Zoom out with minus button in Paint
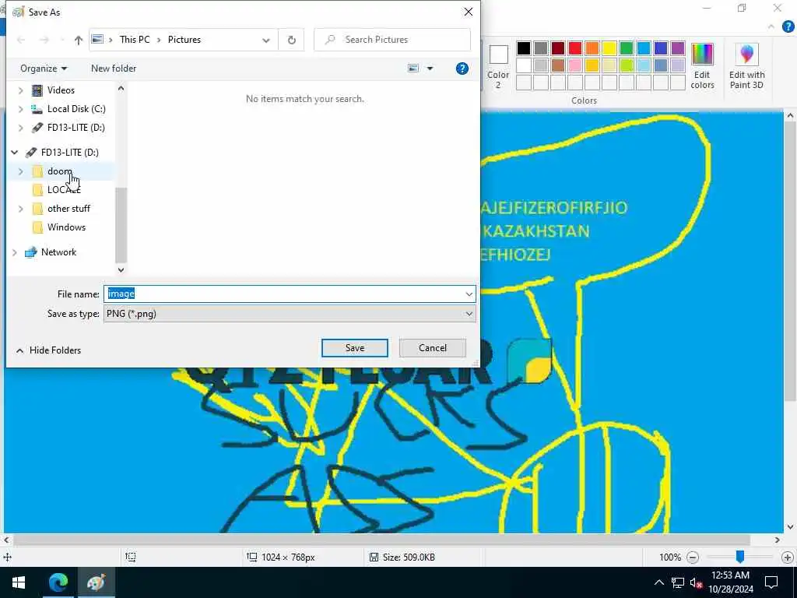The height and width of the screenshot is (598, 797). click(692, 558)
